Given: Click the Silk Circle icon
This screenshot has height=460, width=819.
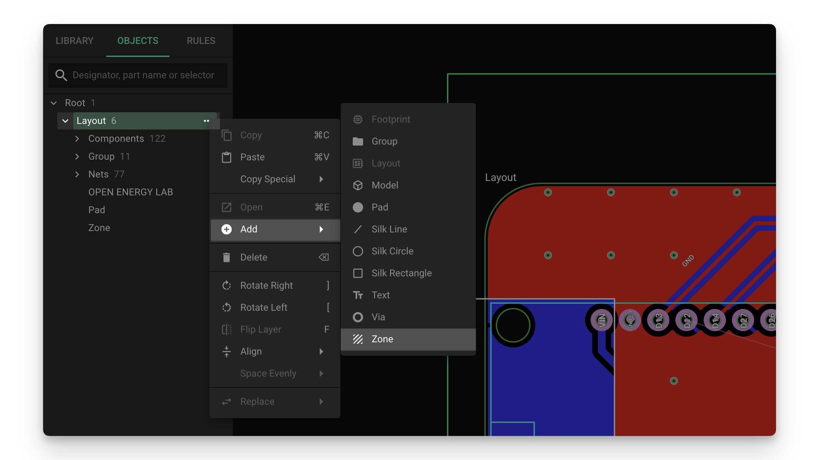Looking at the screenshot, I should click(x=358, y=251).
